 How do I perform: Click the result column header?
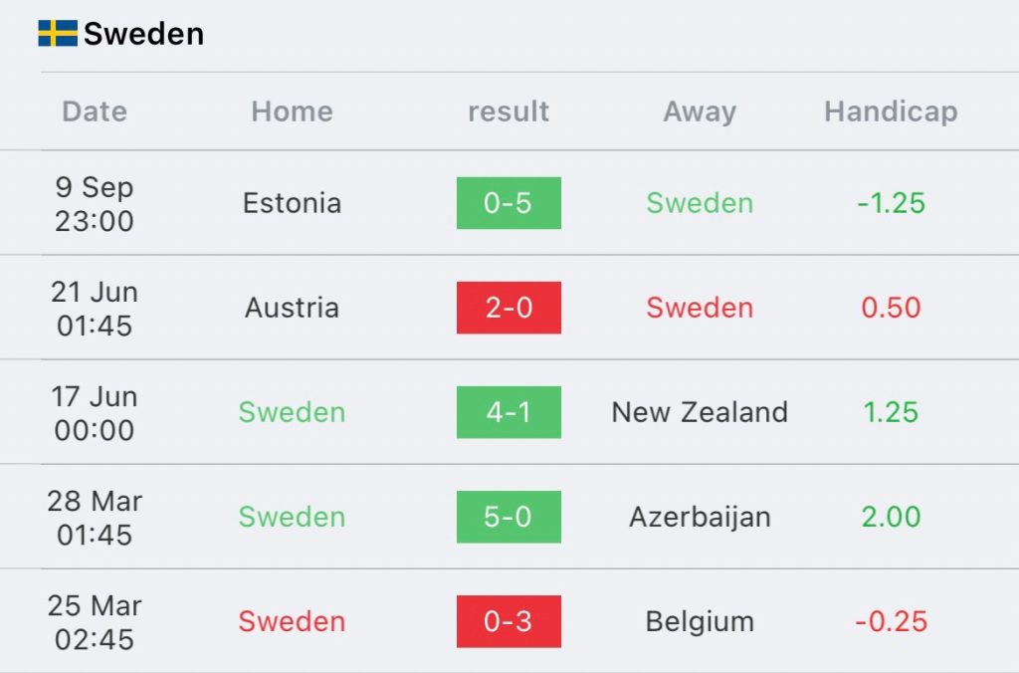pyautogui.click(x=509, y=112)
